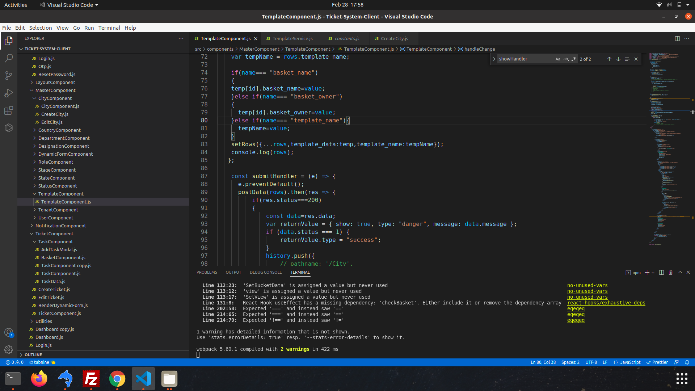Open the hexagon extension view in activity bar
The height and width of the screenshot is (391, 695).
tap(9, 128)
